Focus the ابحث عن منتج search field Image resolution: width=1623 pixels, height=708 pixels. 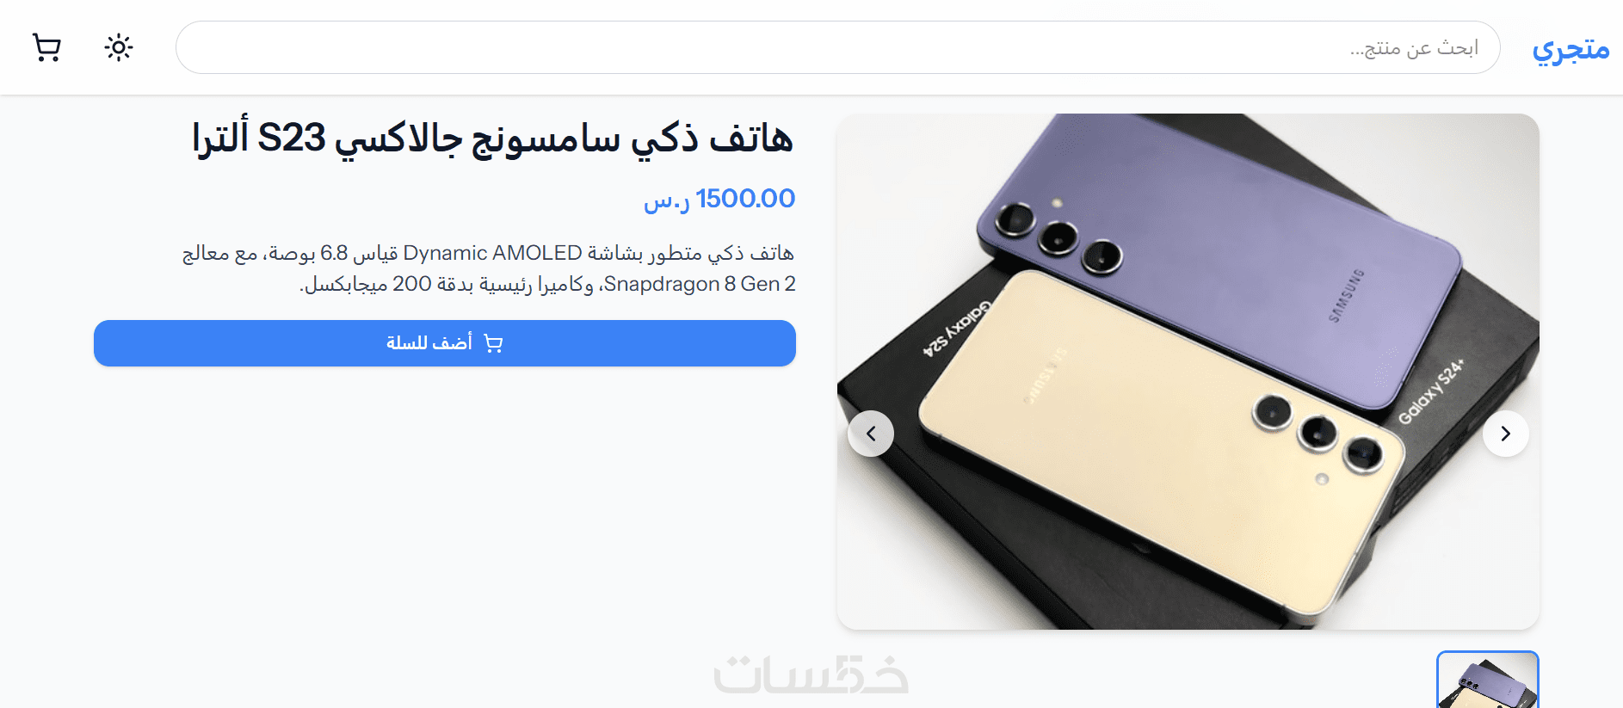(838, 47)
